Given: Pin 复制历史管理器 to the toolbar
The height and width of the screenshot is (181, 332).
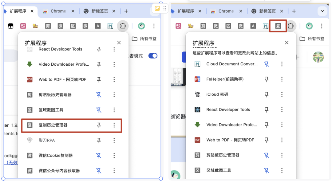Looking at the screenshot, I should coord(99,125).
